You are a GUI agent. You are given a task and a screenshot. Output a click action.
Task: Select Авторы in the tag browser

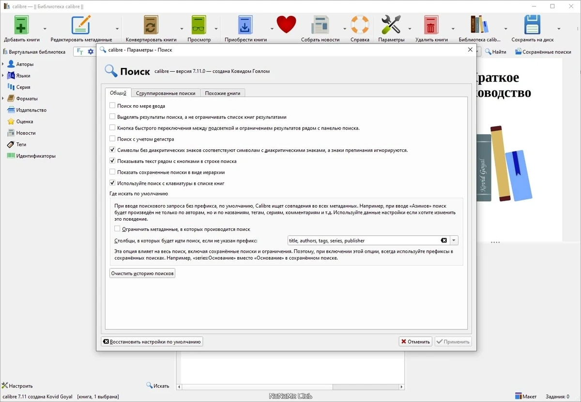pyautogui.click(x=20, y=64)
